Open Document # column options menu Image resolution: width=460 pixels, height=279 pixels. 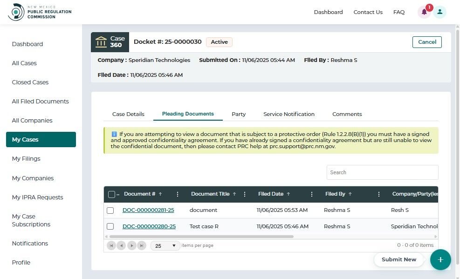tap(178, 194)
